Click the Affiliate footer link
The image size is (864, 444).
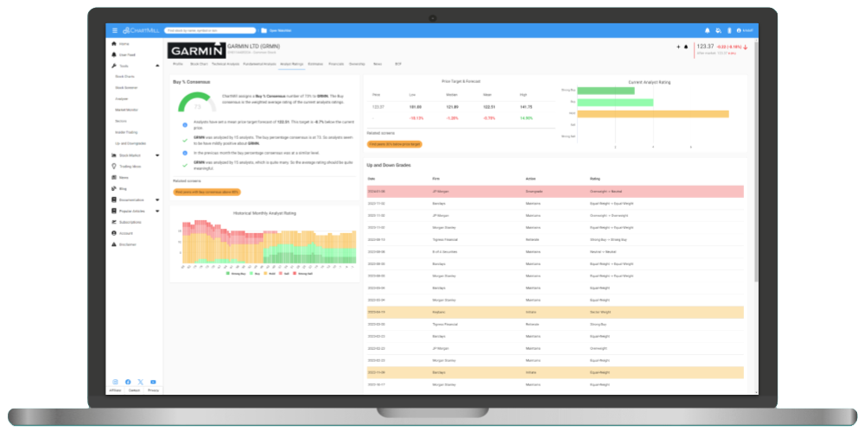tap(115, 390)
